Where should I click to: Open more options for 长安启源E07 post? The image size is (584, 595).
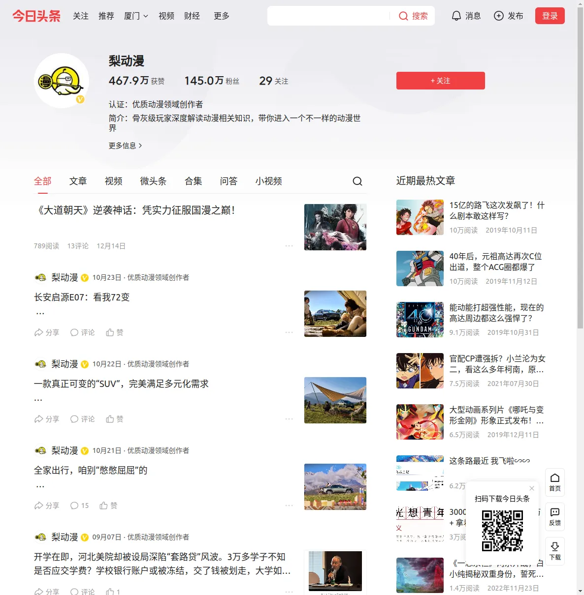coord(289,332)
